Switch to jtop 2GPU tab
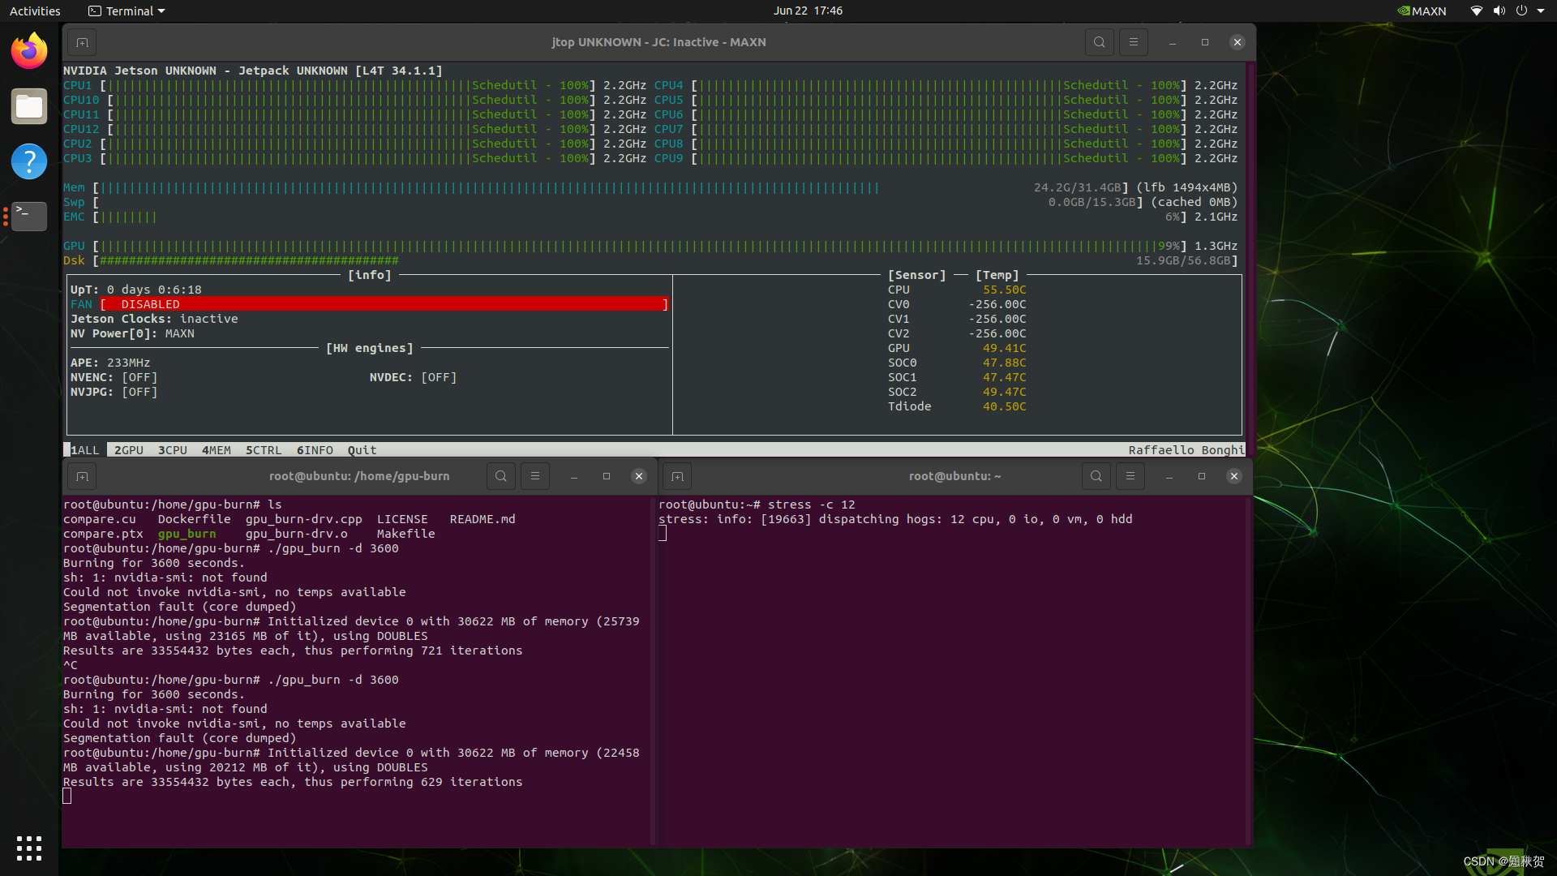Screen dimensions: 1557x876 click(128, 450)
